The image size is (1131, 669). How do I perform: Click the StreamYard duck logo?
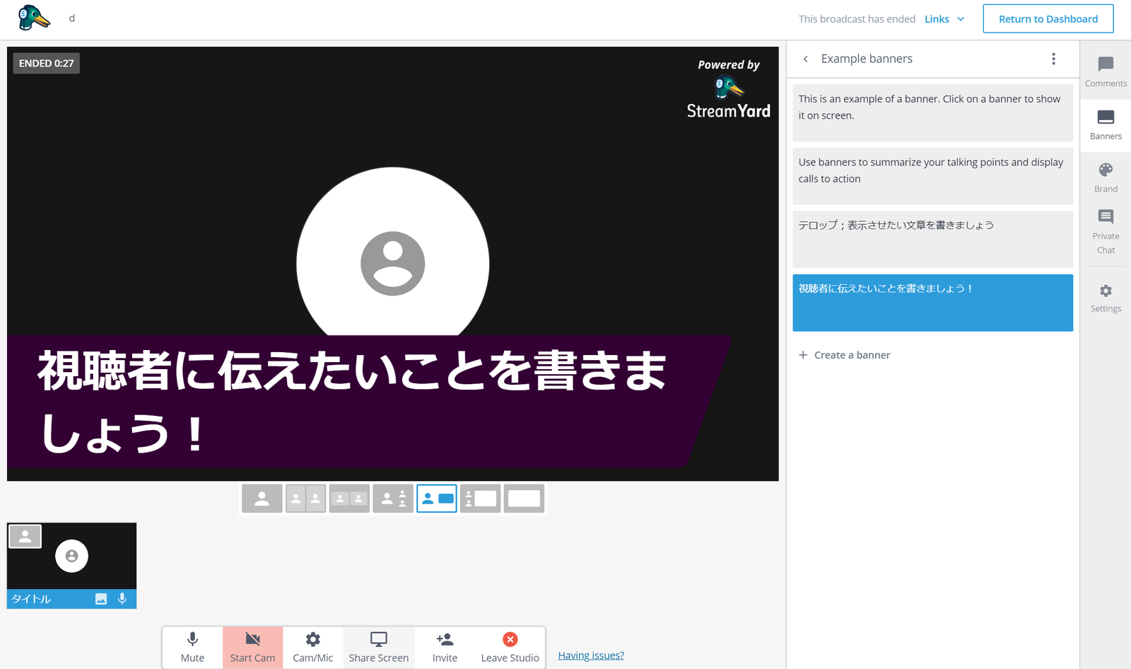pyautogui.click(x=34, y=18)
